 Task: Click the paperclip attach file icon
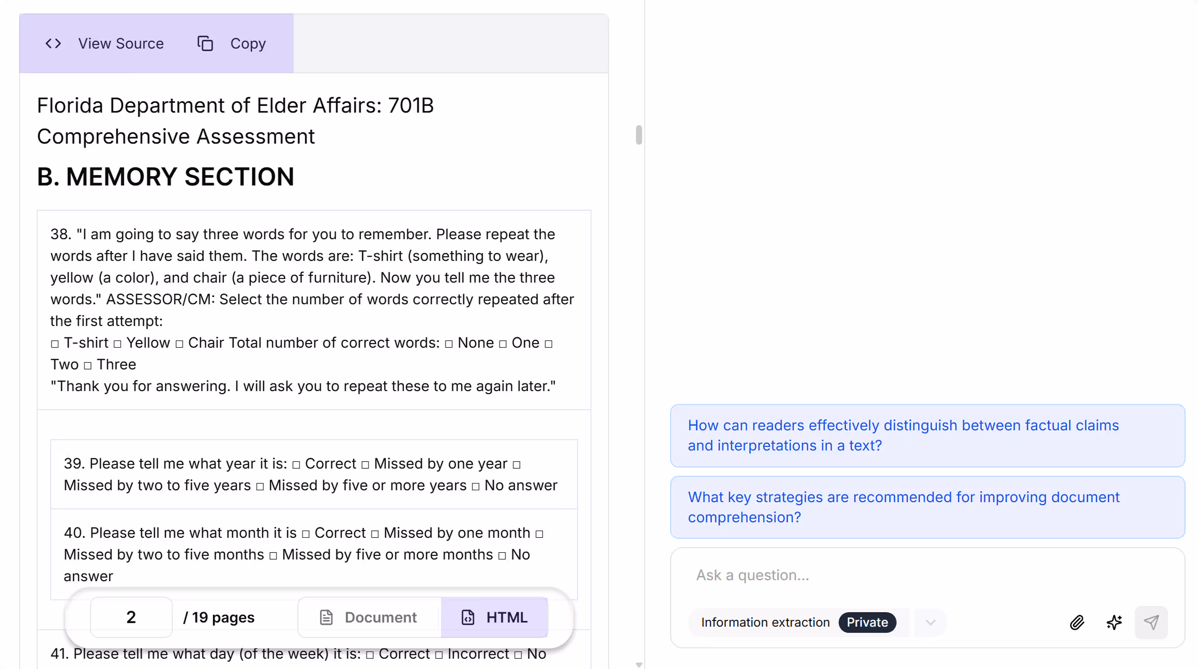pyautogui.click(x=1077, y=623)
